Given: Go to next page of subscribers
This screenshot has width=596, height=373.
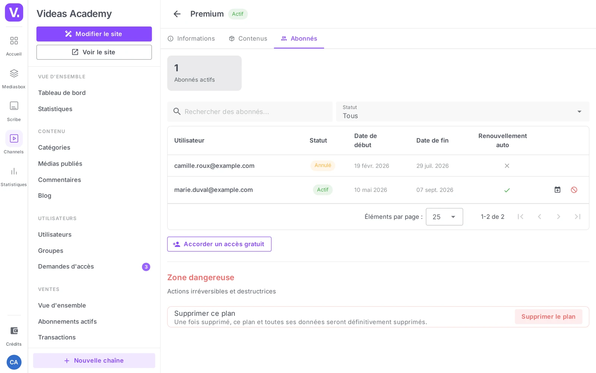Looking at the screenshot, I should [x=558, y=217].
